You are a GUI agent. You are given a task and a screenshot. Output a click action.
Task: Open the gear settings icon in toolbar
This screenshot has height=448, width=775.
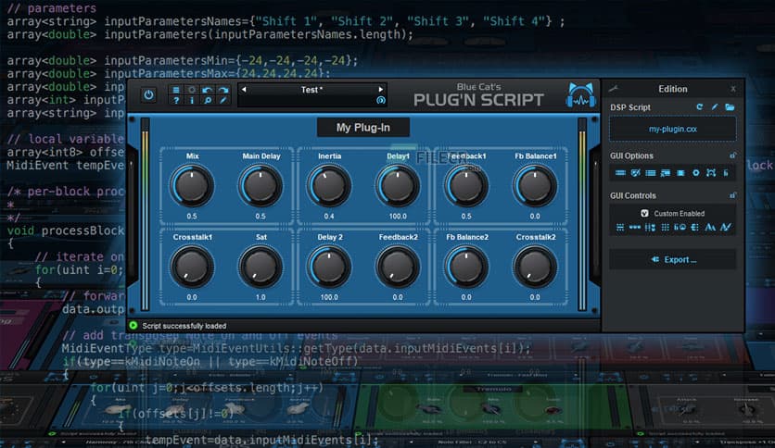coord(192,90)
